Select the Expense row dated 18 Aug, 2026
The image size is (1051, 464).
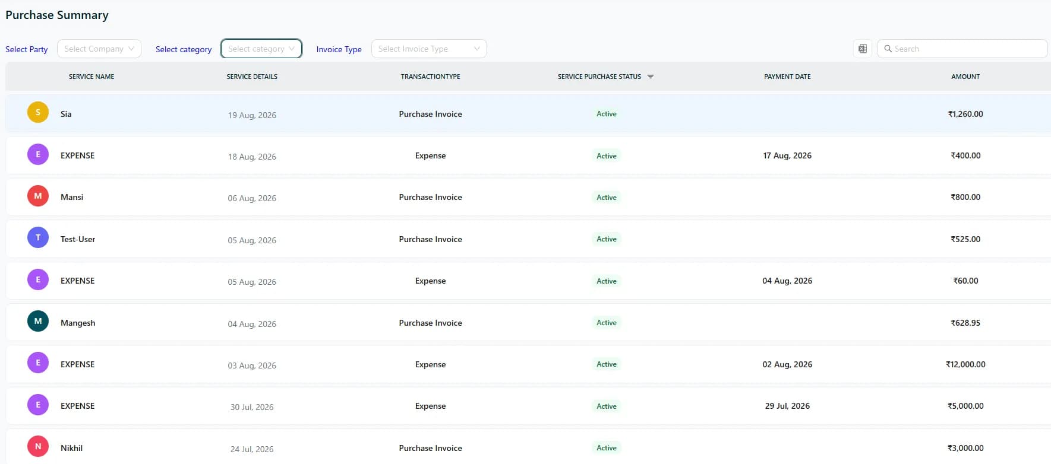pyautogui.click(x=528, y=155)
